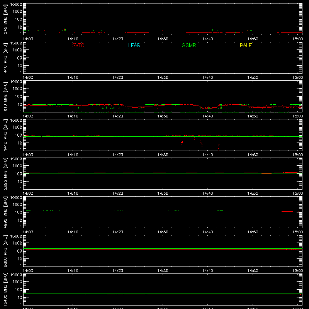
Task: Click the 1000 y-tick of 410 MHz panel
Action: pos(17,50)
